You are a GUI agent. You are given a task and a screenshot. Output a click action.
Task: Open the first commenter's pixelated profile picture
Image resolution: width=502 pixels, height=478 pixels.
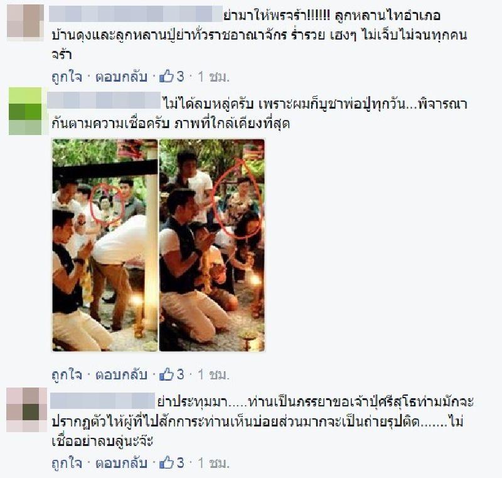point(25,23)
